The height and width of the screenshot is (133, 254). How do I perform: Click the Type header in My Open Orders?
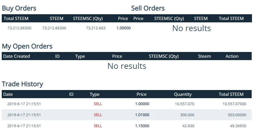point(80,56)
